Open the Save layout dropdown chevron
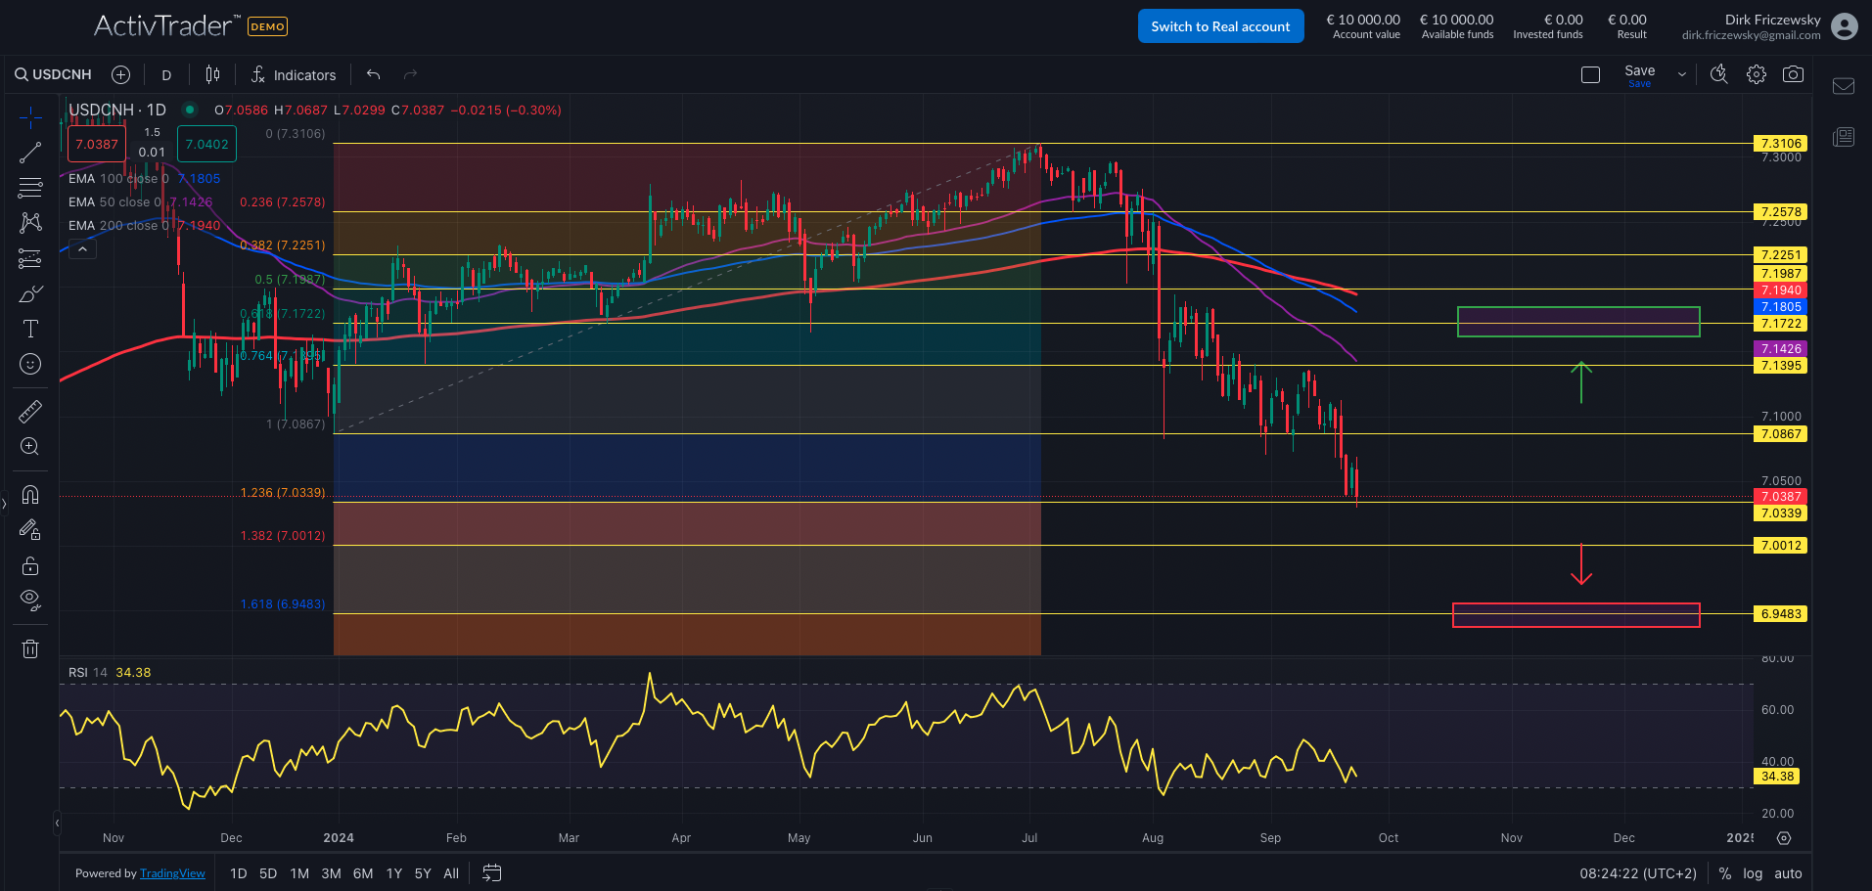The height and width of the screenshot is (891, 1872). [x=1682, y=73]
